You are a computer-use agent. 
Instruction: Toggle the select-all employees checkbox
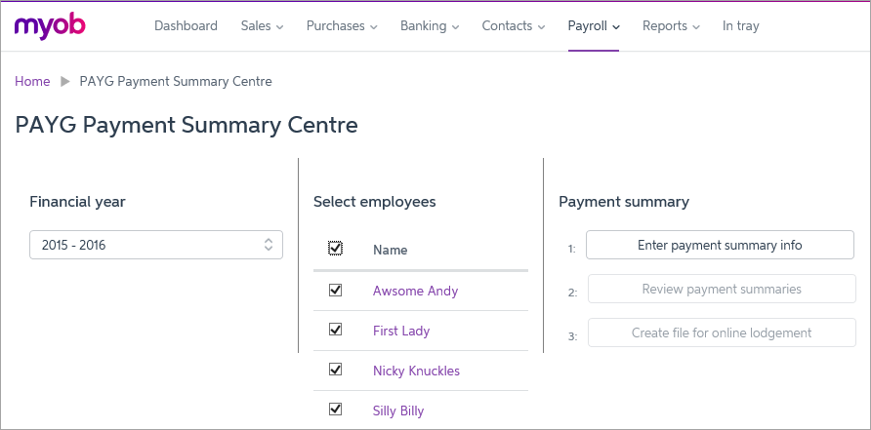(x=336, y=249)
